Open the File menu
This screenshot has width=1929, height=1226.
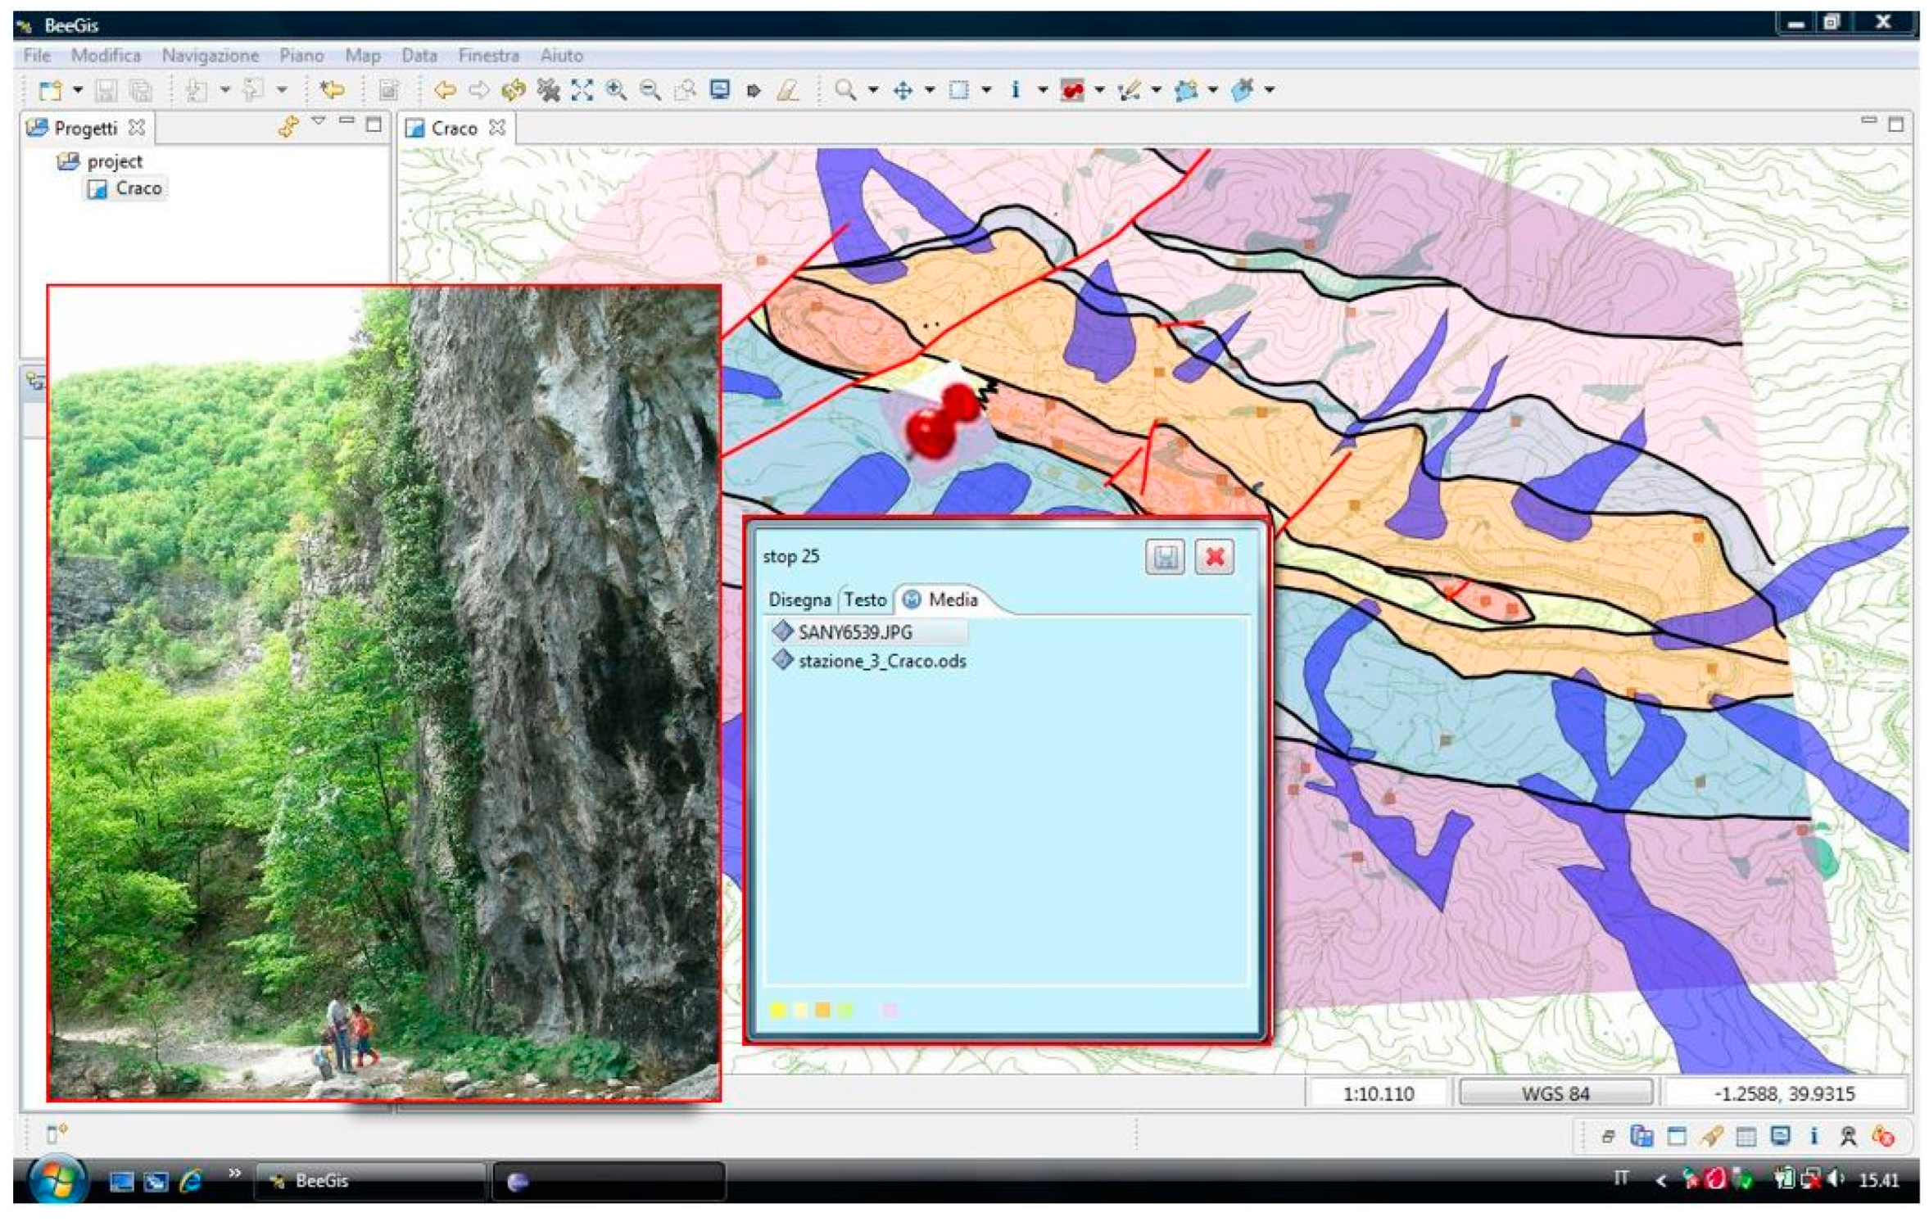tap(37, 55)
